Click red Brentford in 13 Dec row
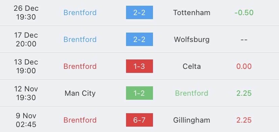The height and width of the screenshot is (132, 279). point(80,67)
